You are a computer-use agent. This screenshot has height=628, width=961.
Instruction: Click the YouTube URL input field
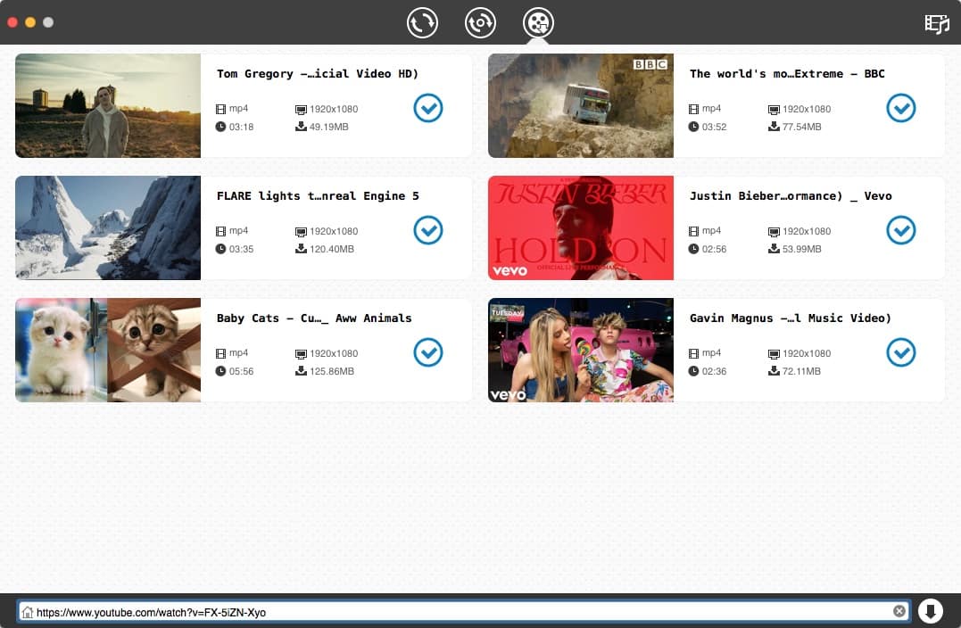[463, 611]
